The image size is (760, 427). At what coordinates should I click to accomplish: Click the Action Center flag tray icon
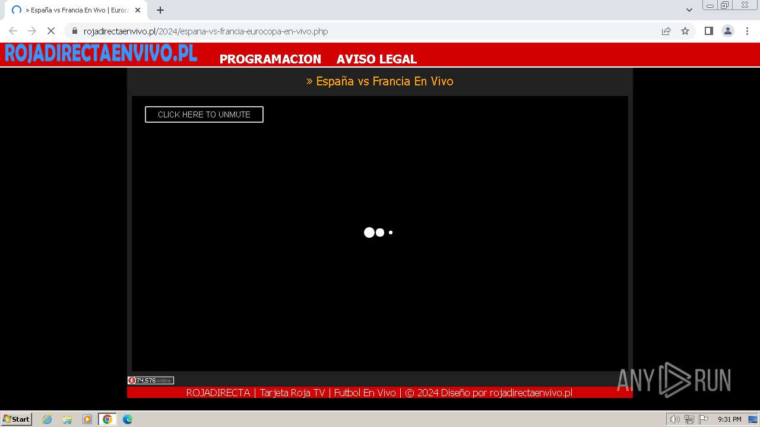(704, 419)
